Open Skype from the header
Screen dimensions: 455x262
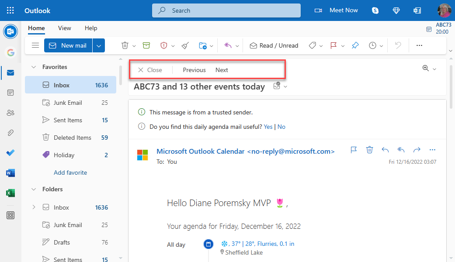coord(375,10)
